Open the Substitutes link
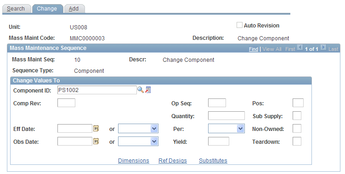The height and width of the screenshot is (174, 345). (x=213, y=161)
